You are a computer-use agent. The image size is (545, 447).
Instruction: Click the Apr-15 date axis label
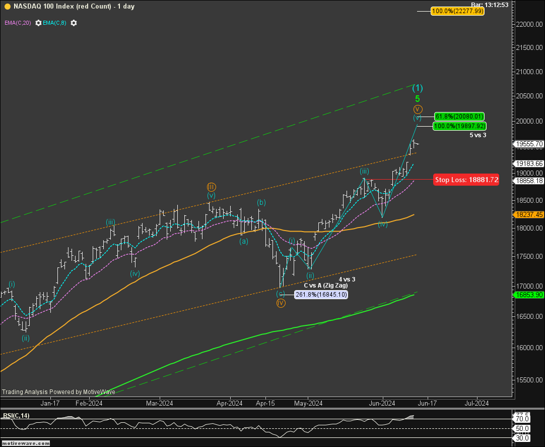[265, 404]
